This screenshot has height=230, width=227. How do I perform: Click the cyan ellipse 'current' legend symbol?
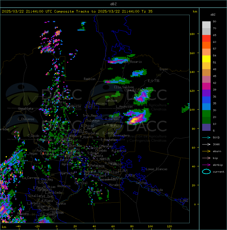[x=206, y=172]
